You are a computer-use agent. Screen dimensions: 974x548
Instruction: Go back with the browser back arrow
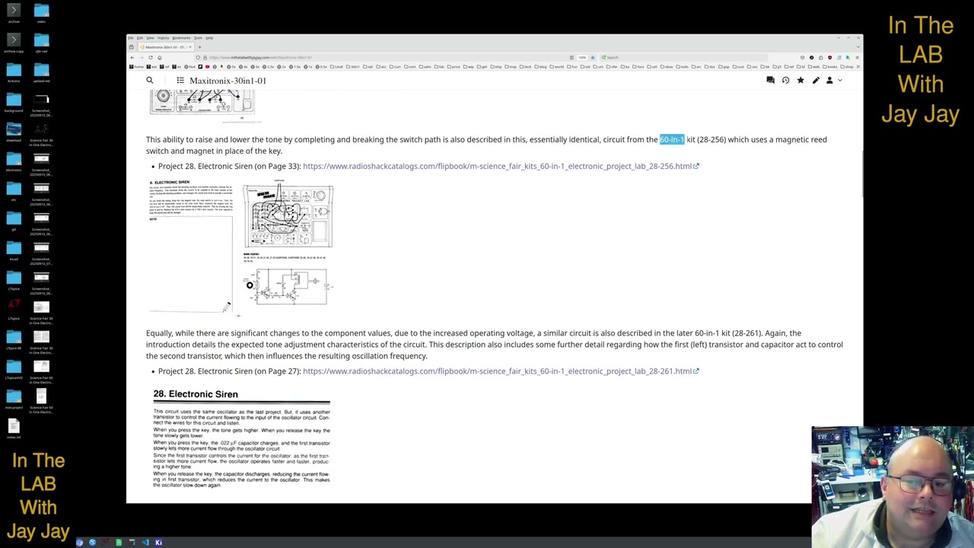(132, 58)
